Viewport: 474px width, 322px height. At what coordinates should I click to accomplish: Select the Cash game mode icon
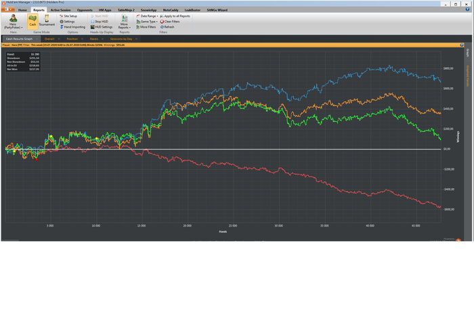(x=33, y=20)
